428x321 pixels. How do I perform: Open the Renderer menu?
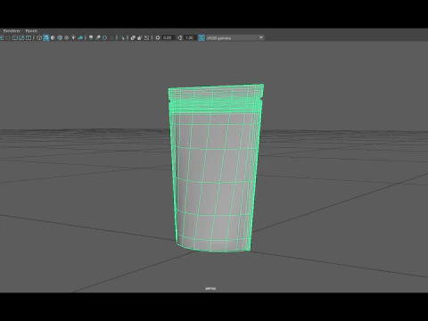(12, 31)
